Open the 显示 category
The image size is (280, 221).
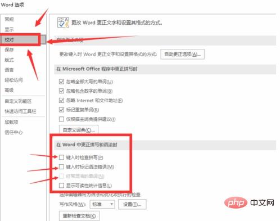[9, 29]
